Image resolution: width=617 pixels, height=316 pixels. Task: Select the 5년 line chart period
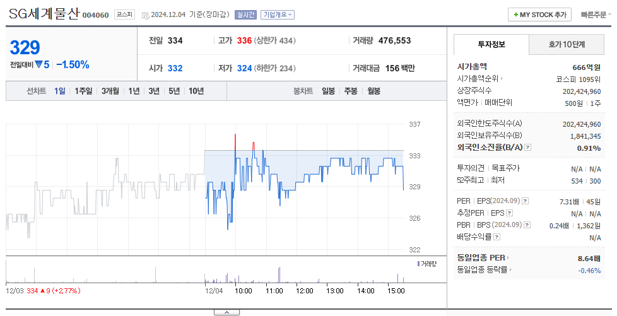coord(174,91)
